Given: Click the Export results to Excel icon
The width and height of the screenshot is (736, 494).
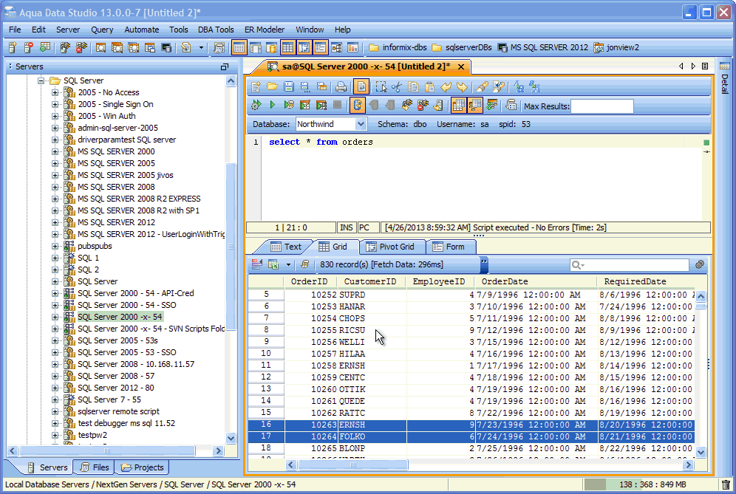Looking at the screenshot, I should (x=273, y=264).
